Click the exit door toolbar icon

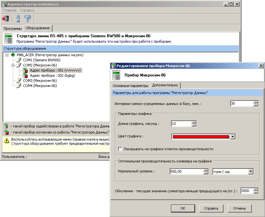[5, 18]
